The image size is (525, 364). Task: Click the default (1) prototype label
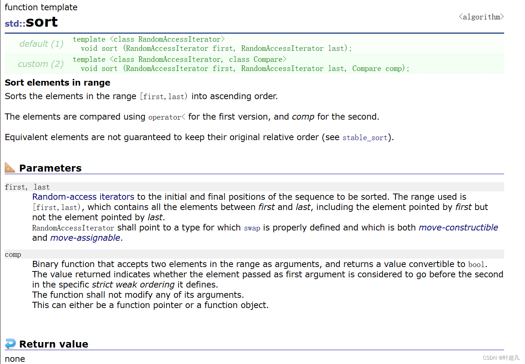(41, 44)
